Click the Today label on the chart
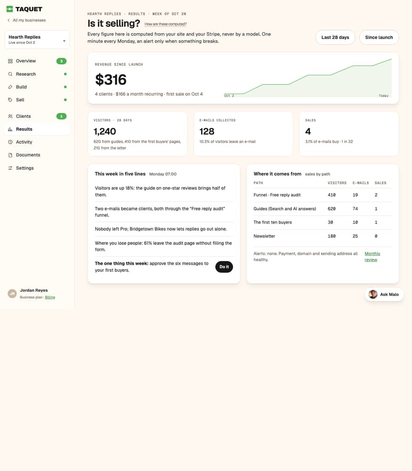Image resolution: width=412 pixels, height=471 pixels. (x=383, y=96)
